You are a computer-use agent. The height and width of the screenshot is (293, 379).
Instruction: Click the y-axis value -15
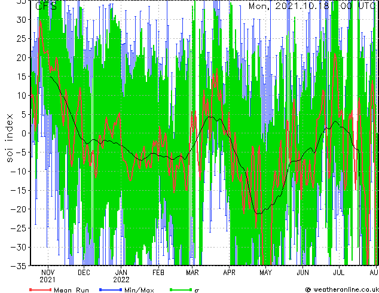(x=19, y=190)
